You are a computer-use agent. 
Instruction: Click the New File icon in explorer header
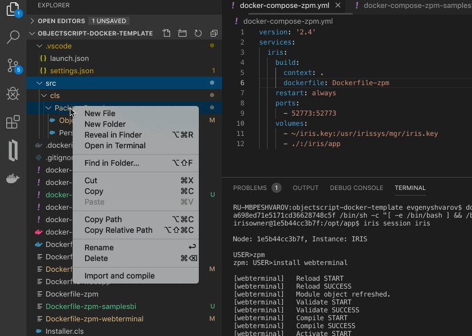point(166,33)
